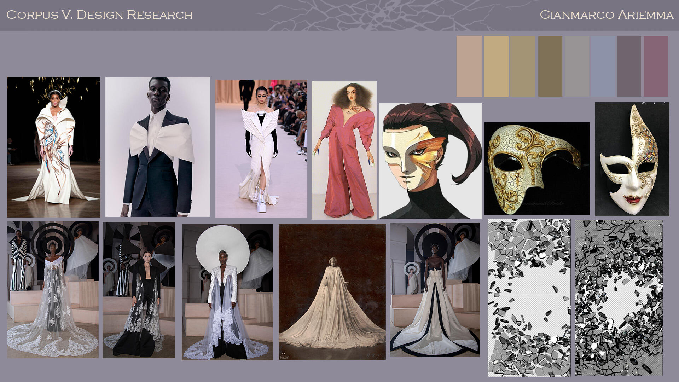Select the gold crackled Venetian mask image
679x382 pixels.
[x=538, y=166]
